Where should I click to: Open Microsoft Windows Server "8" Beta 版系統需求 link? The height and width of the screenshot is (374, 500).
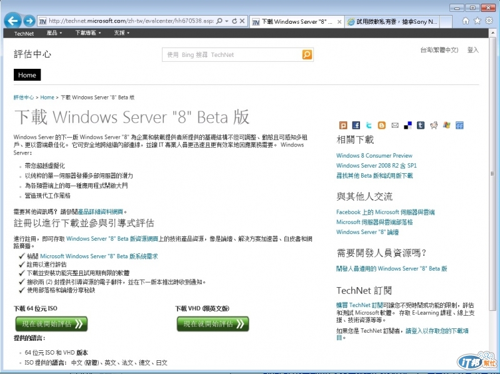tap(99, 256)
